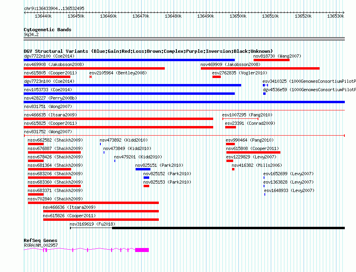Viewport: 356px width, 272px height.
Task: Click the nssv683371 (Shaikh2009) label
Action: [55, 190]
